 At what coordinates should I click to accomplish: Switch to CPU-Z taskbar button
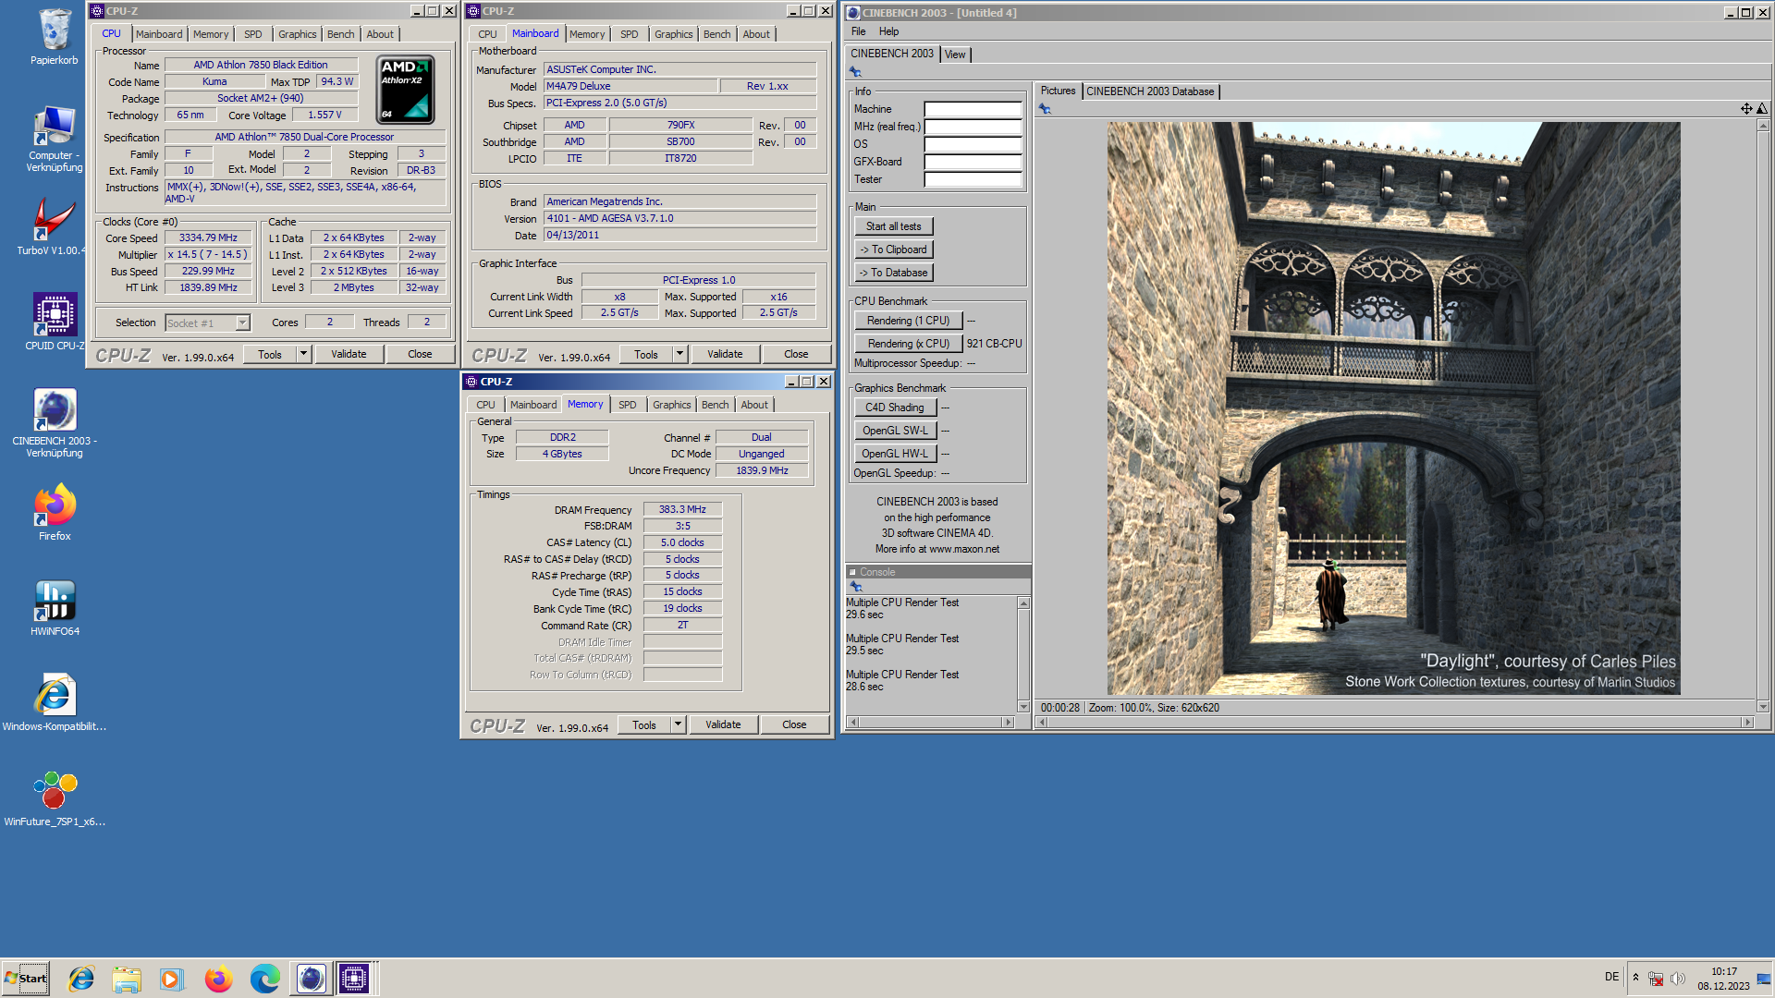click(354, 978)
